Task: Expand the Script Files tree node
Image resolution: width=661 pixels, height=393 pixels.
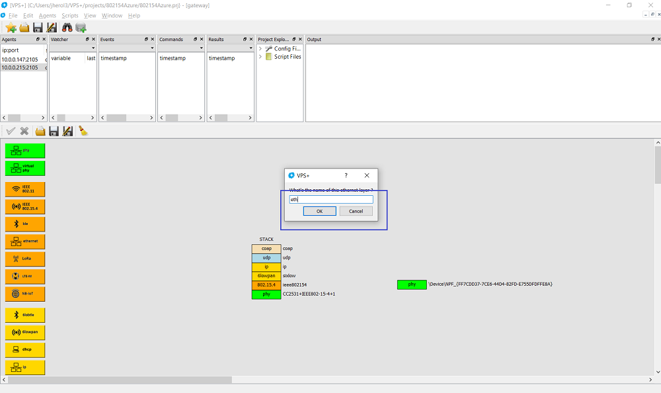Action: pos(260,57)
